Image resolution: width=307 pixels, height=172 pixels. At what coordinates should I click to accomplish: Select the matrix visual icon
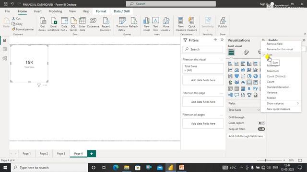[x=243, y=89]
